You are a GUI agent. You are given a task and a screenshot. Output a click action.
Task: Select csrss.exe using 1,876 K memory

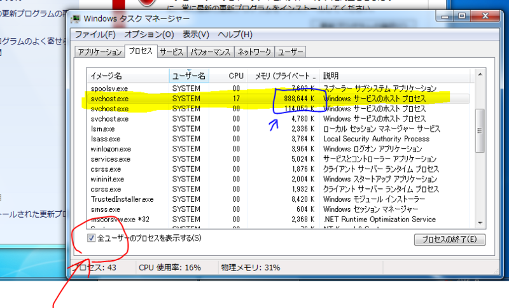[278, 169]
